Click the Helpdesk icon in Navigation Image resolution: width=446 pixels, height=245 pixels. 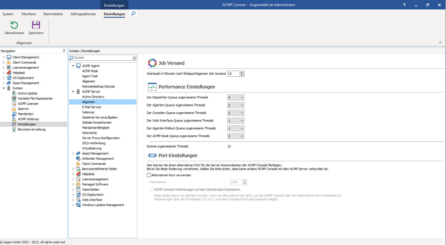point(9,73)
